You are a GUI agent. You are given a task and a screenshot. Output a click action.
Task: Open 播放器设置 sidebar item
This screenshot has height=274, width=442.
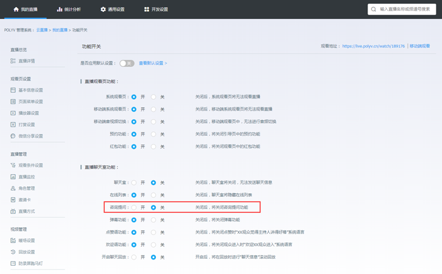[x=28, y=113]
